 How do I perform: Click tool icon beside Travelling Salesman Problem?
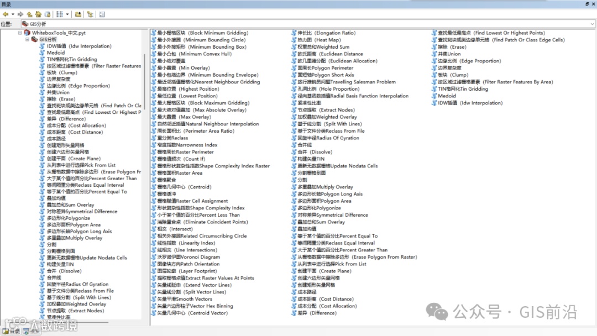294,82
